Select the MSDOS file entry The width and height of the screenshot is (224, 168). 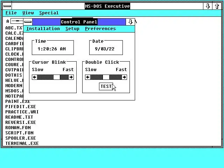click(x=14, y=91)
